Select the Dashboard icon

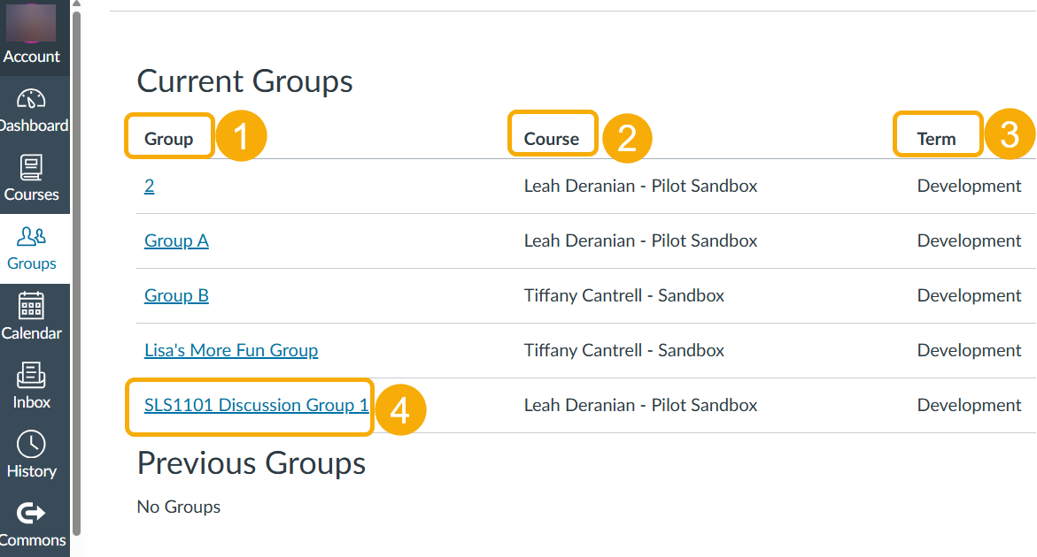coord(32,106)
